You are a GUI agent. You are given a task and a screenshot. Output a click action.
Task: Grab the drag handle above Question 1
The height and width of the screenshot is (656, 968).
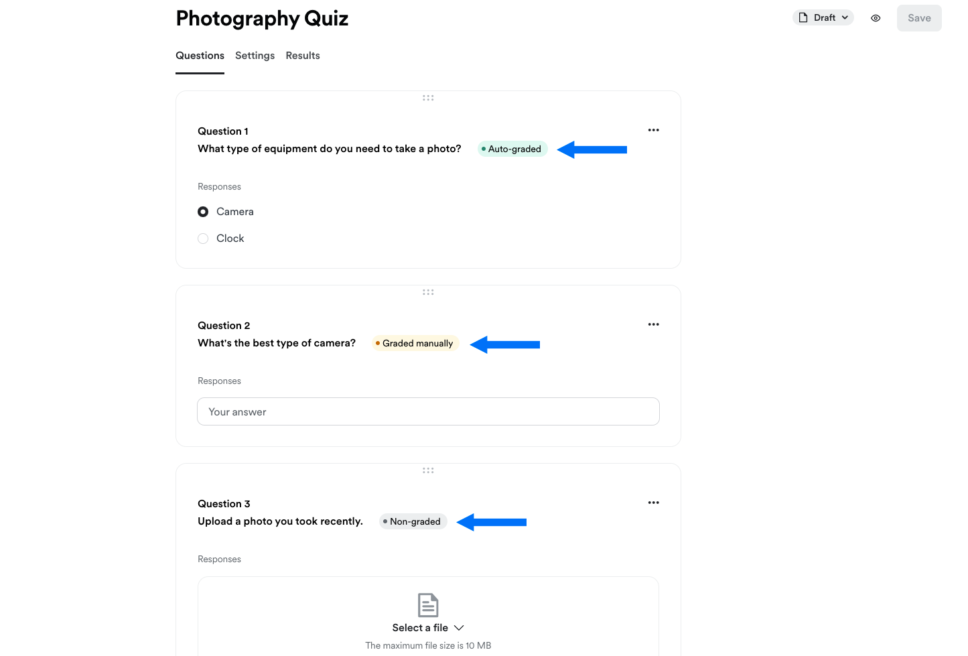pos(428,98)
